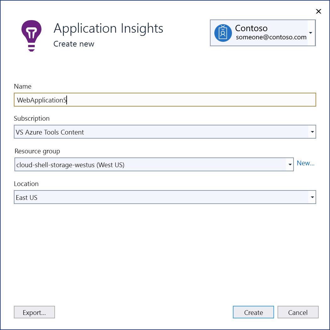
Task: Click the Create button
Action: coord(253,312)
